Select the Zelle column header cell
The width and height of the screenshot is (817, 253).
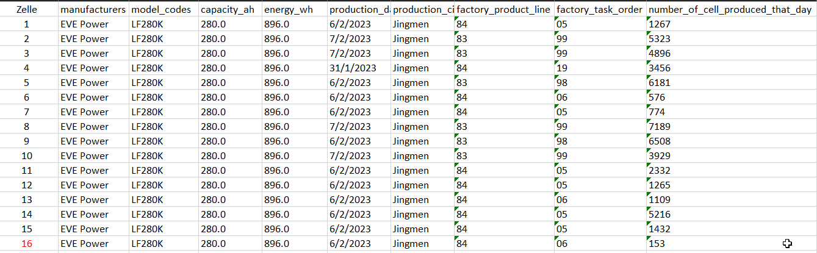click(26, 10)
